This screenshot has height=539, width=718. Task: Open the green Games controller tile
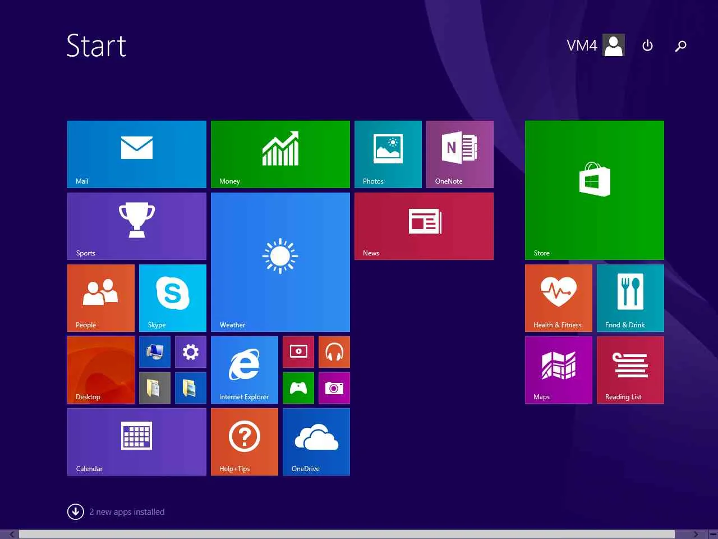[298, 388]
